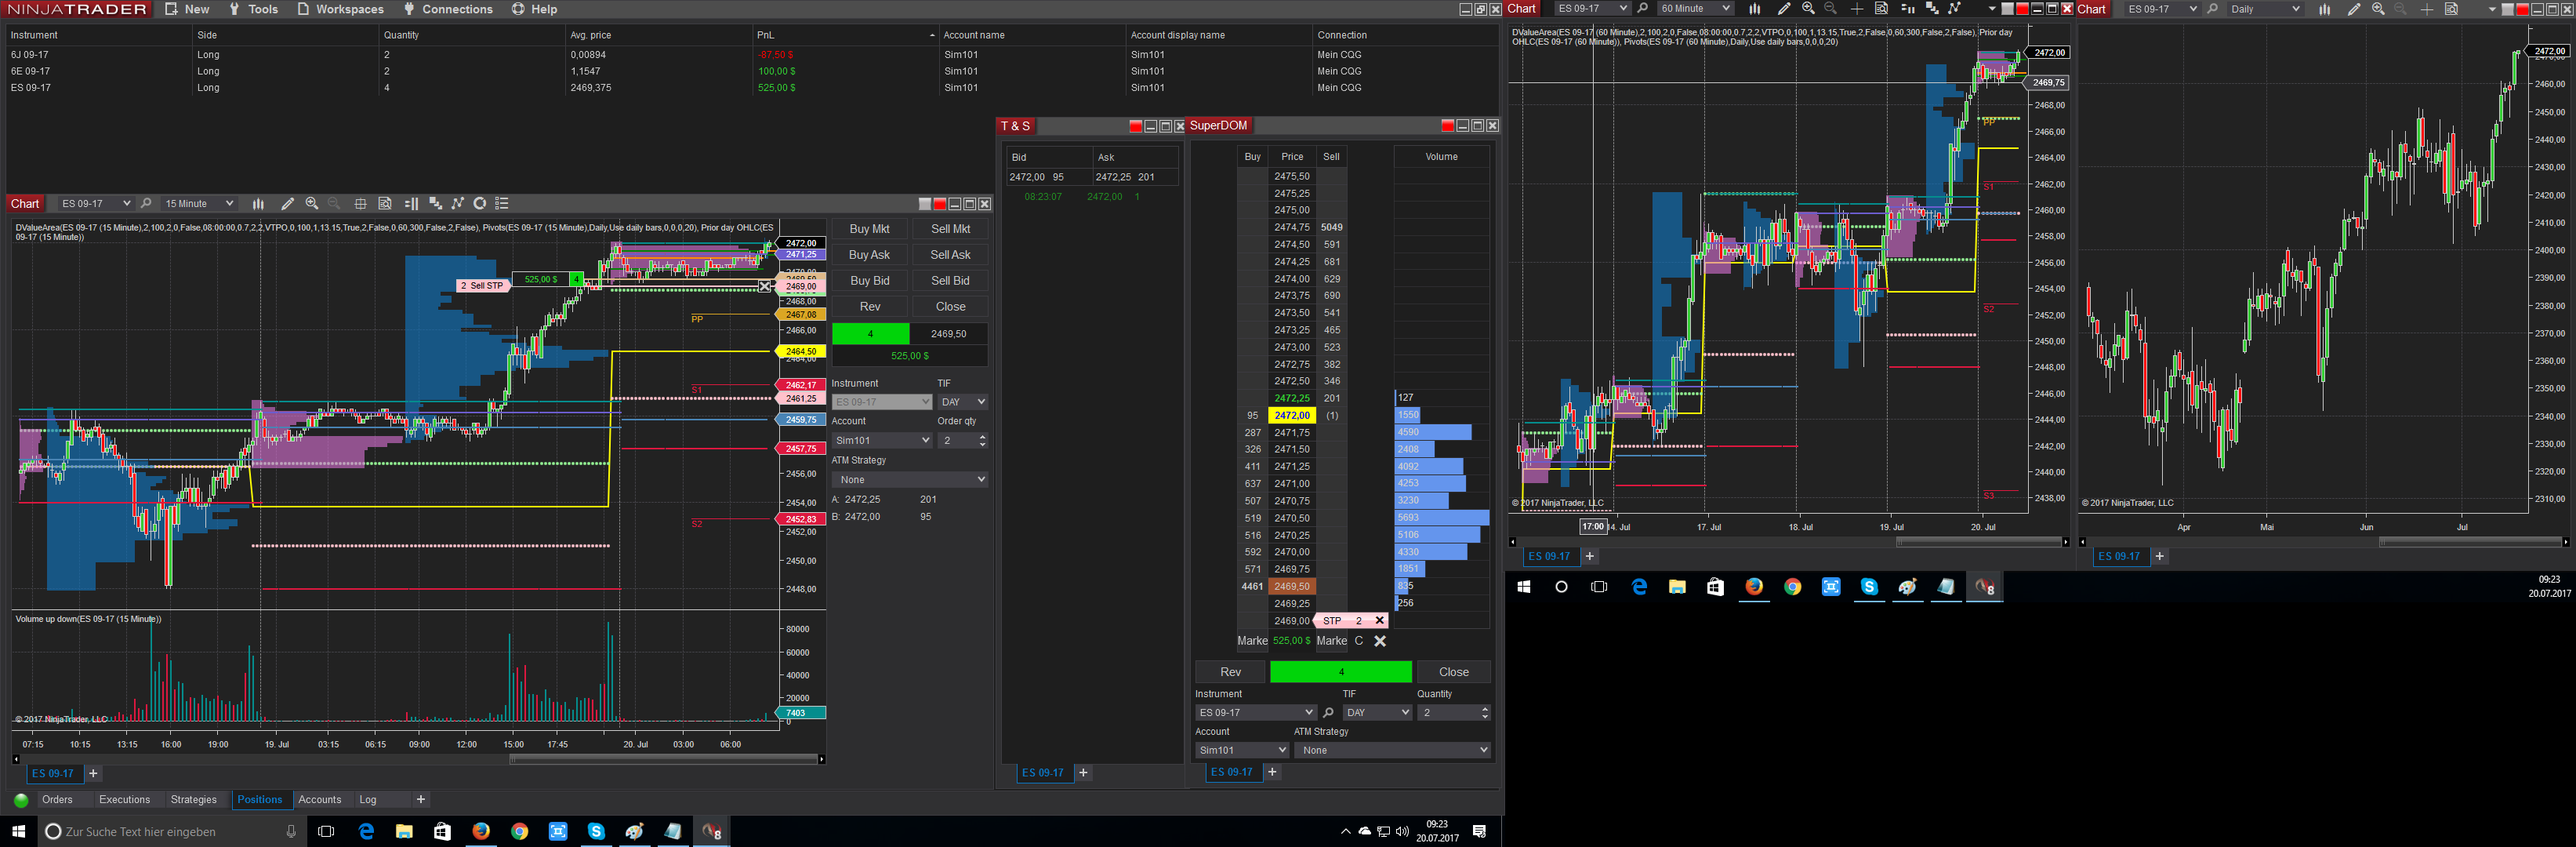This screenshot has height=847, width=2576.
Task: Sort positions by PnL column header
Action: (x=845, y=35)
